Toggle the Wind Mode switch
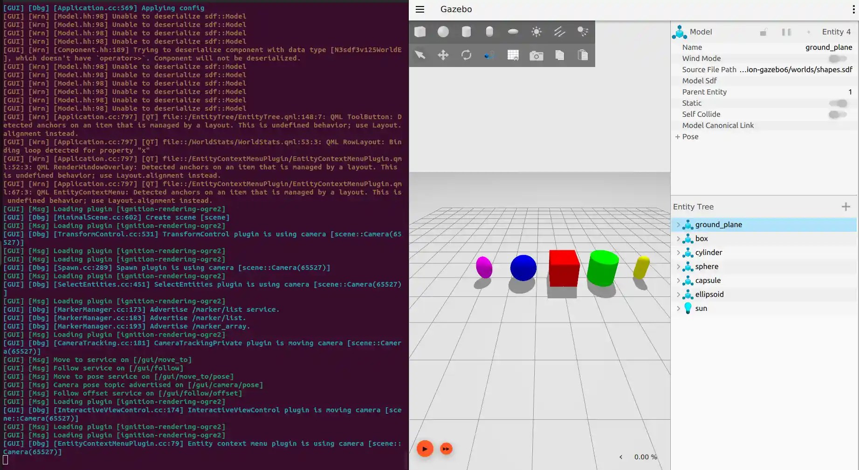 click(x=838, y=59)
